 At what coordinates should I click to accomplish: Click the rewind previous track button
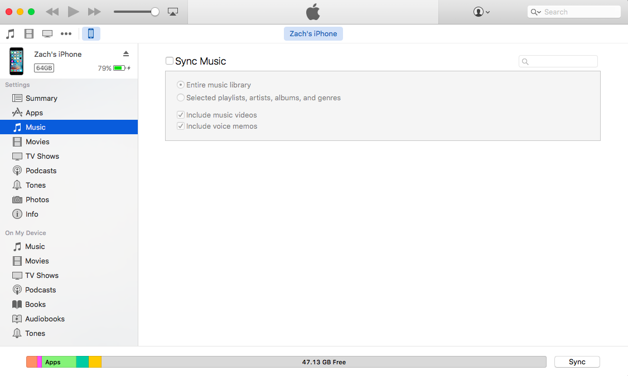52,12
